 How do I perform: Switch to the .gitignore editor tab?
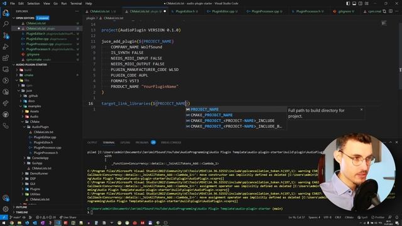[x=344, y=11]
